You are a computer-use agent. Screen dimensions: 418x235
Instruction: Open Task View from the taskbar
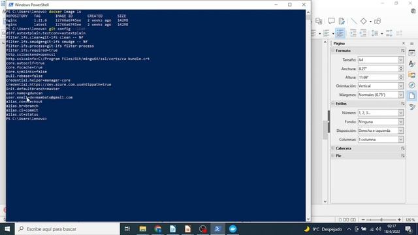point(127,229)
